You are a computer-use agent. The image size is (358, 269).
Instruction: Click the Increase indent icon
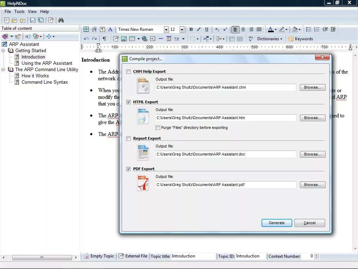coord(333,29)
